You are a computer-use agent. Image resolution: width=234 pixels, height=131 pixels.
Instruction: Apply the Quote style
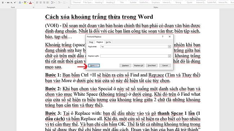click(189, 3)
